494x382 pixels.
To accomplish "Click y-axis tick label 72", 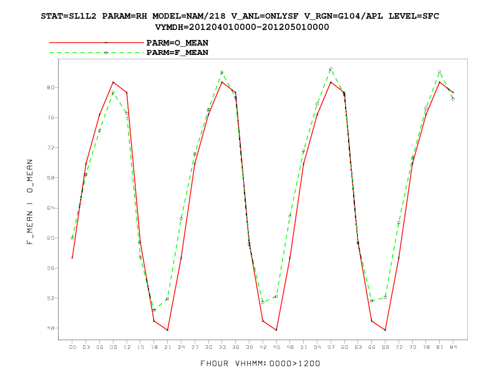I will pyautogui.click(x=51, y=147).
